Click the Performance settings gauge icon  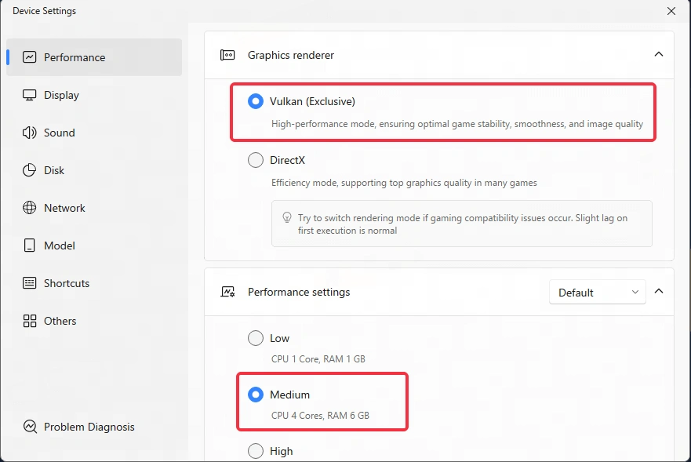pos(227,291)
